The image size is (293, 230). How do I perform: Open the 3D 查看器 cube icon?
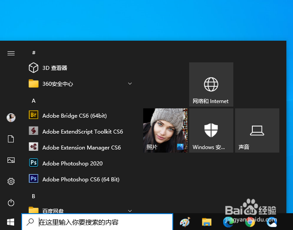[34, 68]
